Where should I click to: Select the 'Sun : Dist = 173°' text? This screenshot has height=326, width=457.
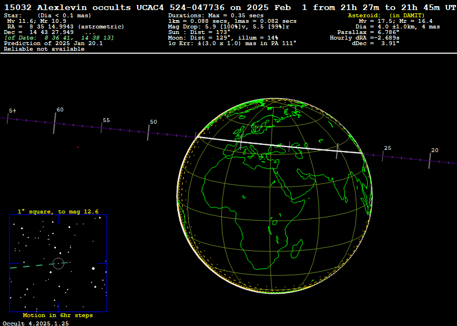[x=200, y=32]
